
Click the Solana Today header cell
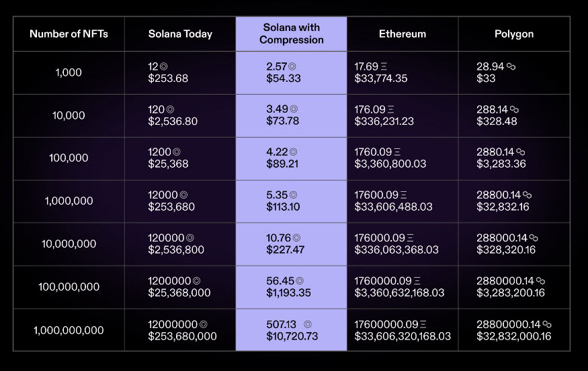180,34
